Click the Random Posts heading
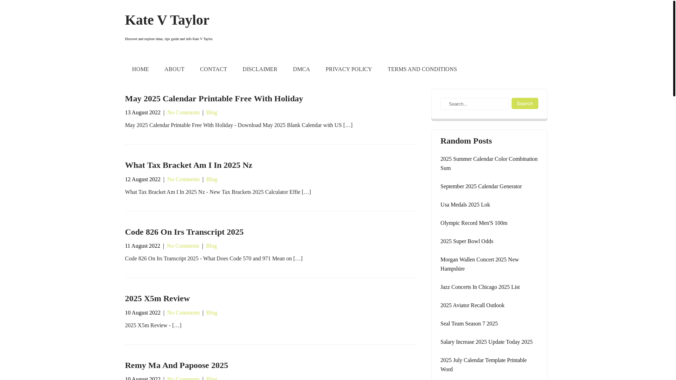This screenshot has height=380, width=676. (x=466, y=141)
